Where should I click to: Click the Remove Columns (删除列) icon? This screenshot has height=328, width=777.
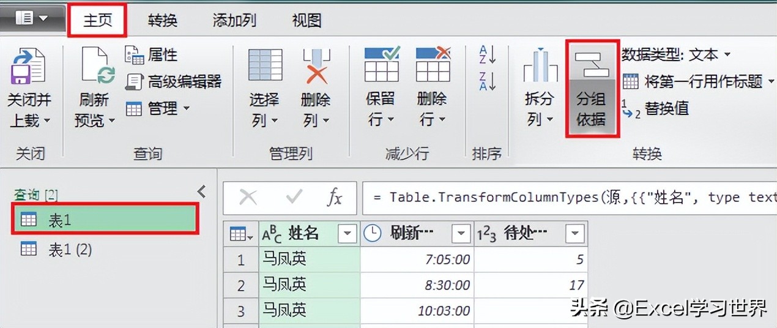click(316, 66)
